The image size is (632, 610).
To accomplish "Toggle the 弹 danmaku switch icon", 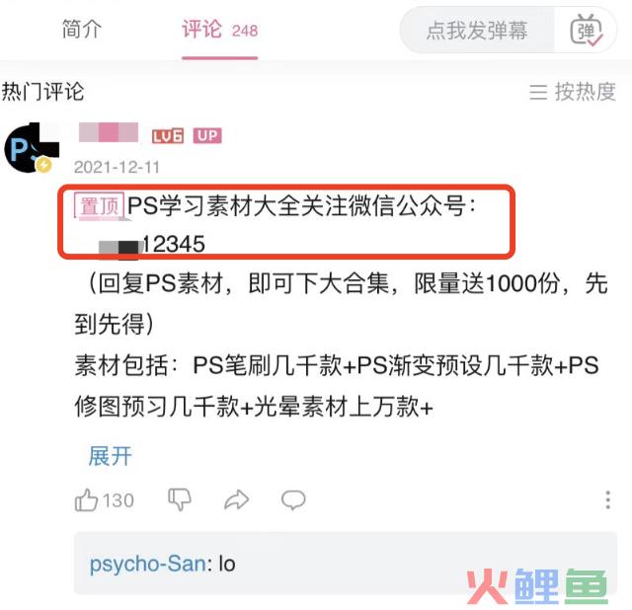I will coord(586,31).
